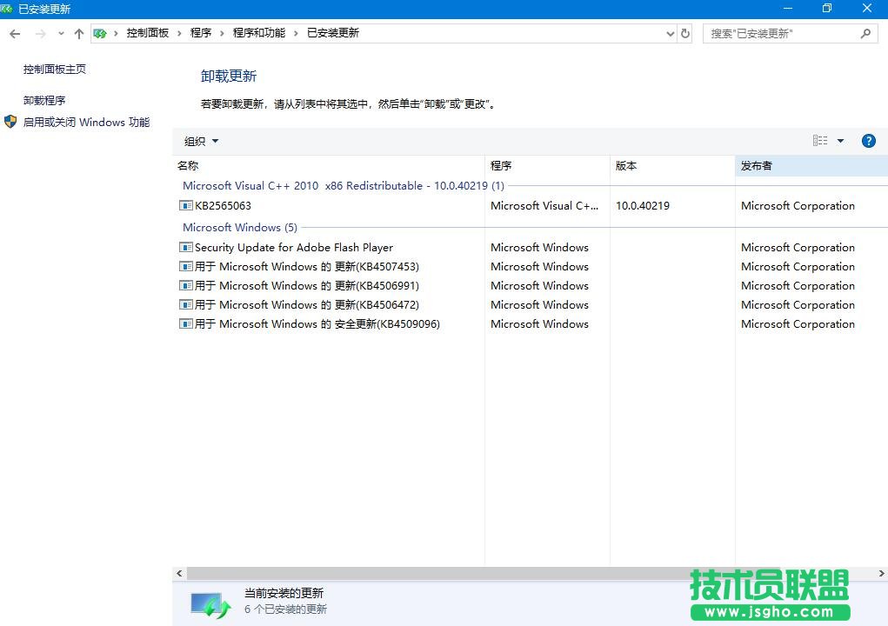Viewport: 888px width, 626px height.
Task: Open 卸载程序 from the sidebar
Action: 45,99
